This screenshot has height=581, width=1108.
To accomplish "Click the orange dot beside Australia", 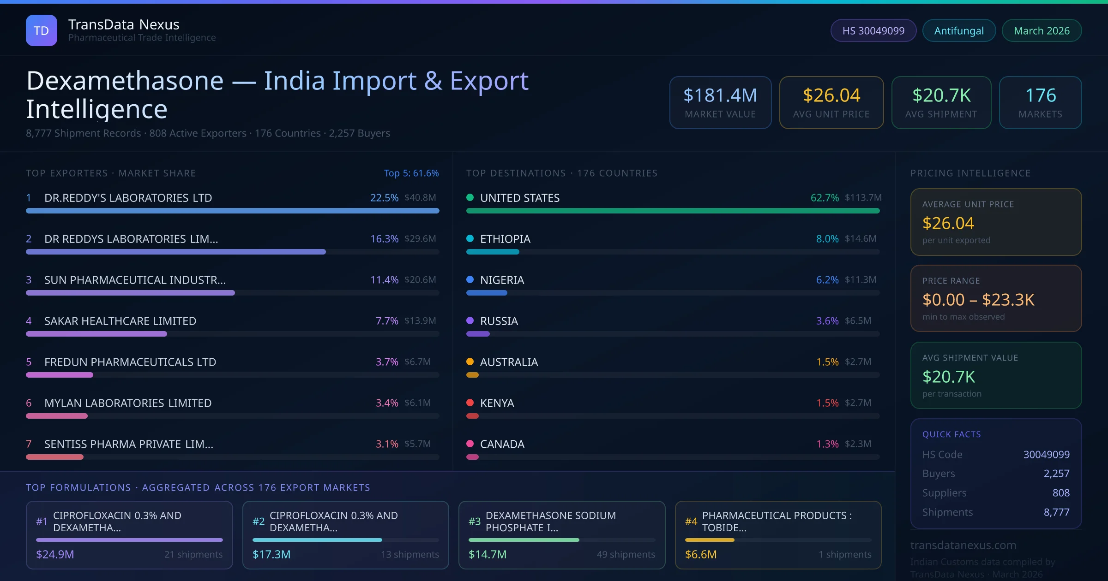I will [470, 362].
